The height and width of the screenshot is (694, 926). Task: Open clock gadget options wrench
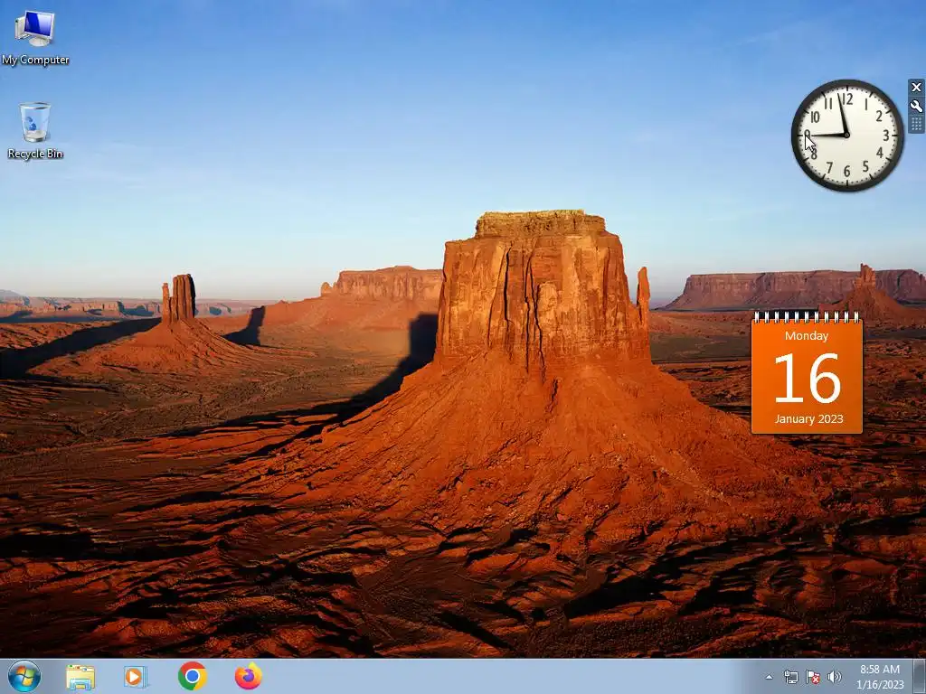click(x=916, y=107)
